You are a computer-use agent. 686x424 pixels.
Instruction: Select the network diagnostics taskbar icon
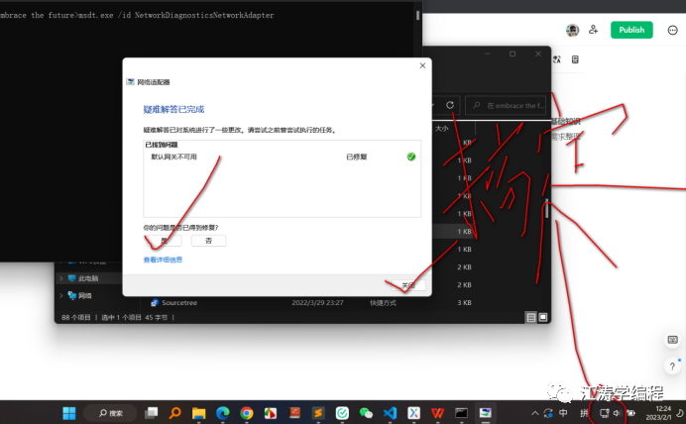(485, 413)
